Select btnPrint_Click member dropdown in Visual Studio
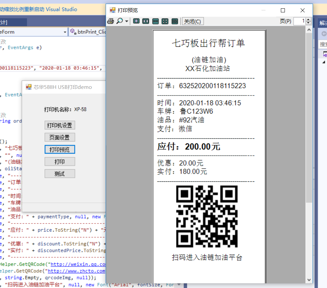 point(88,32)
